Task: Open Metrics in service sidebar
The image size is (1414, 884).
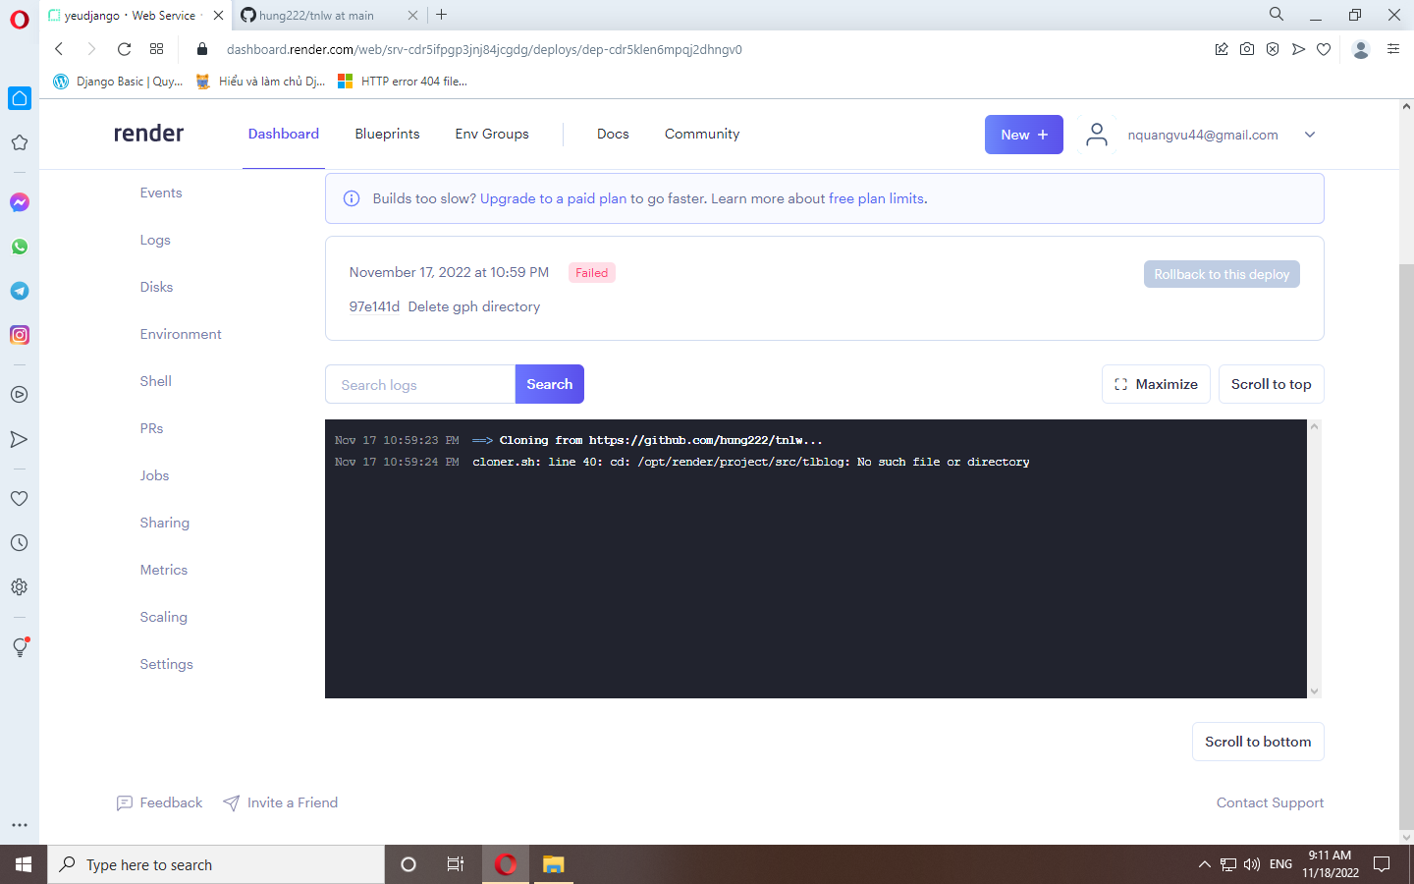Action: tap(163, 570)
